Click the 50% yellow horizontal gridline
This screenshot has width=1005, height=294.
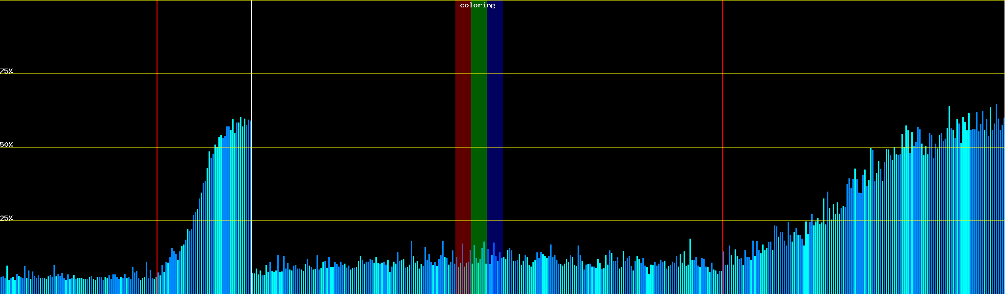click(x=589, y=147)
